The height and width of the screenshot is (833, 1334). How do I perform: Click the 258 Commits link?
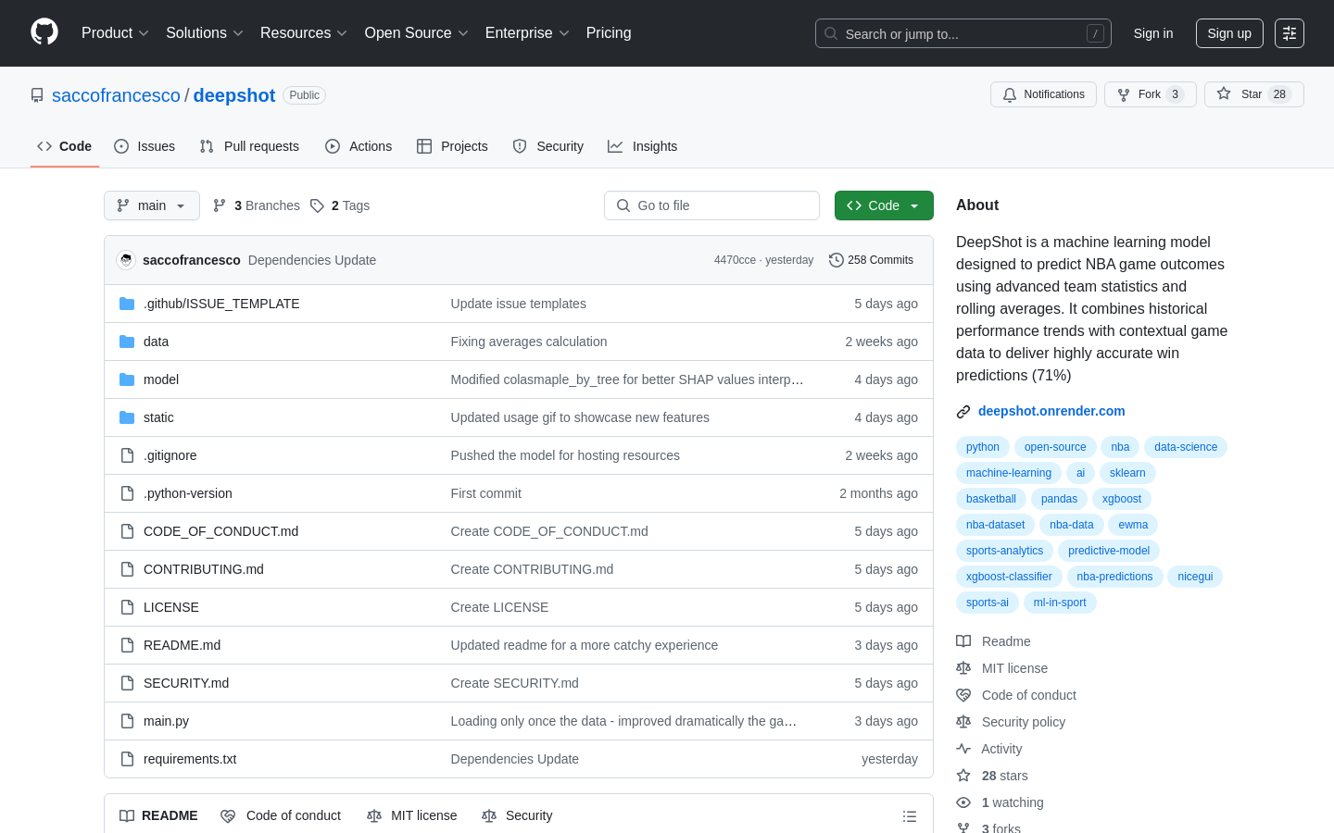click(871, 260)
